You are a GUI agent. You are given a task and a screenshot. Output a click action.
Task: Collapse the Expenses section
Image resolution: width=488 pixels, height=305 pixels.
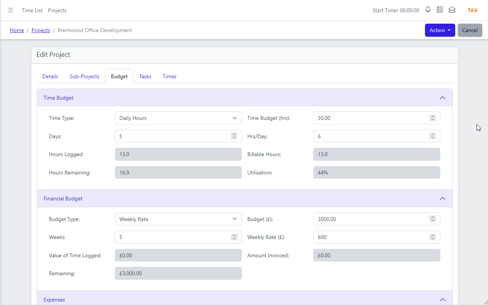[x=443, y=300]
